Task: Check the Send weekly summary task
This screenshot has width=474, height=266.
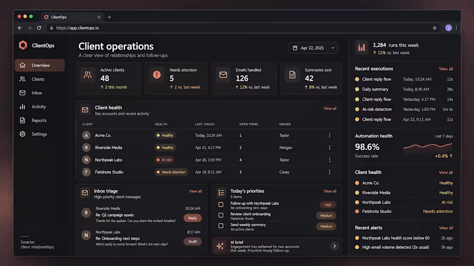Action: coord(221,226)
